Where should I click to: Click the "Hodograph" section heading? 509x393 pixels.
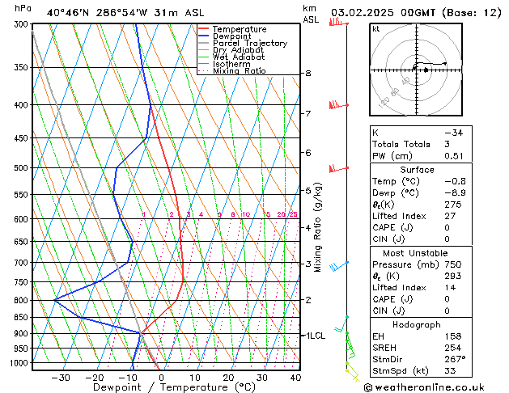(417, 325)
